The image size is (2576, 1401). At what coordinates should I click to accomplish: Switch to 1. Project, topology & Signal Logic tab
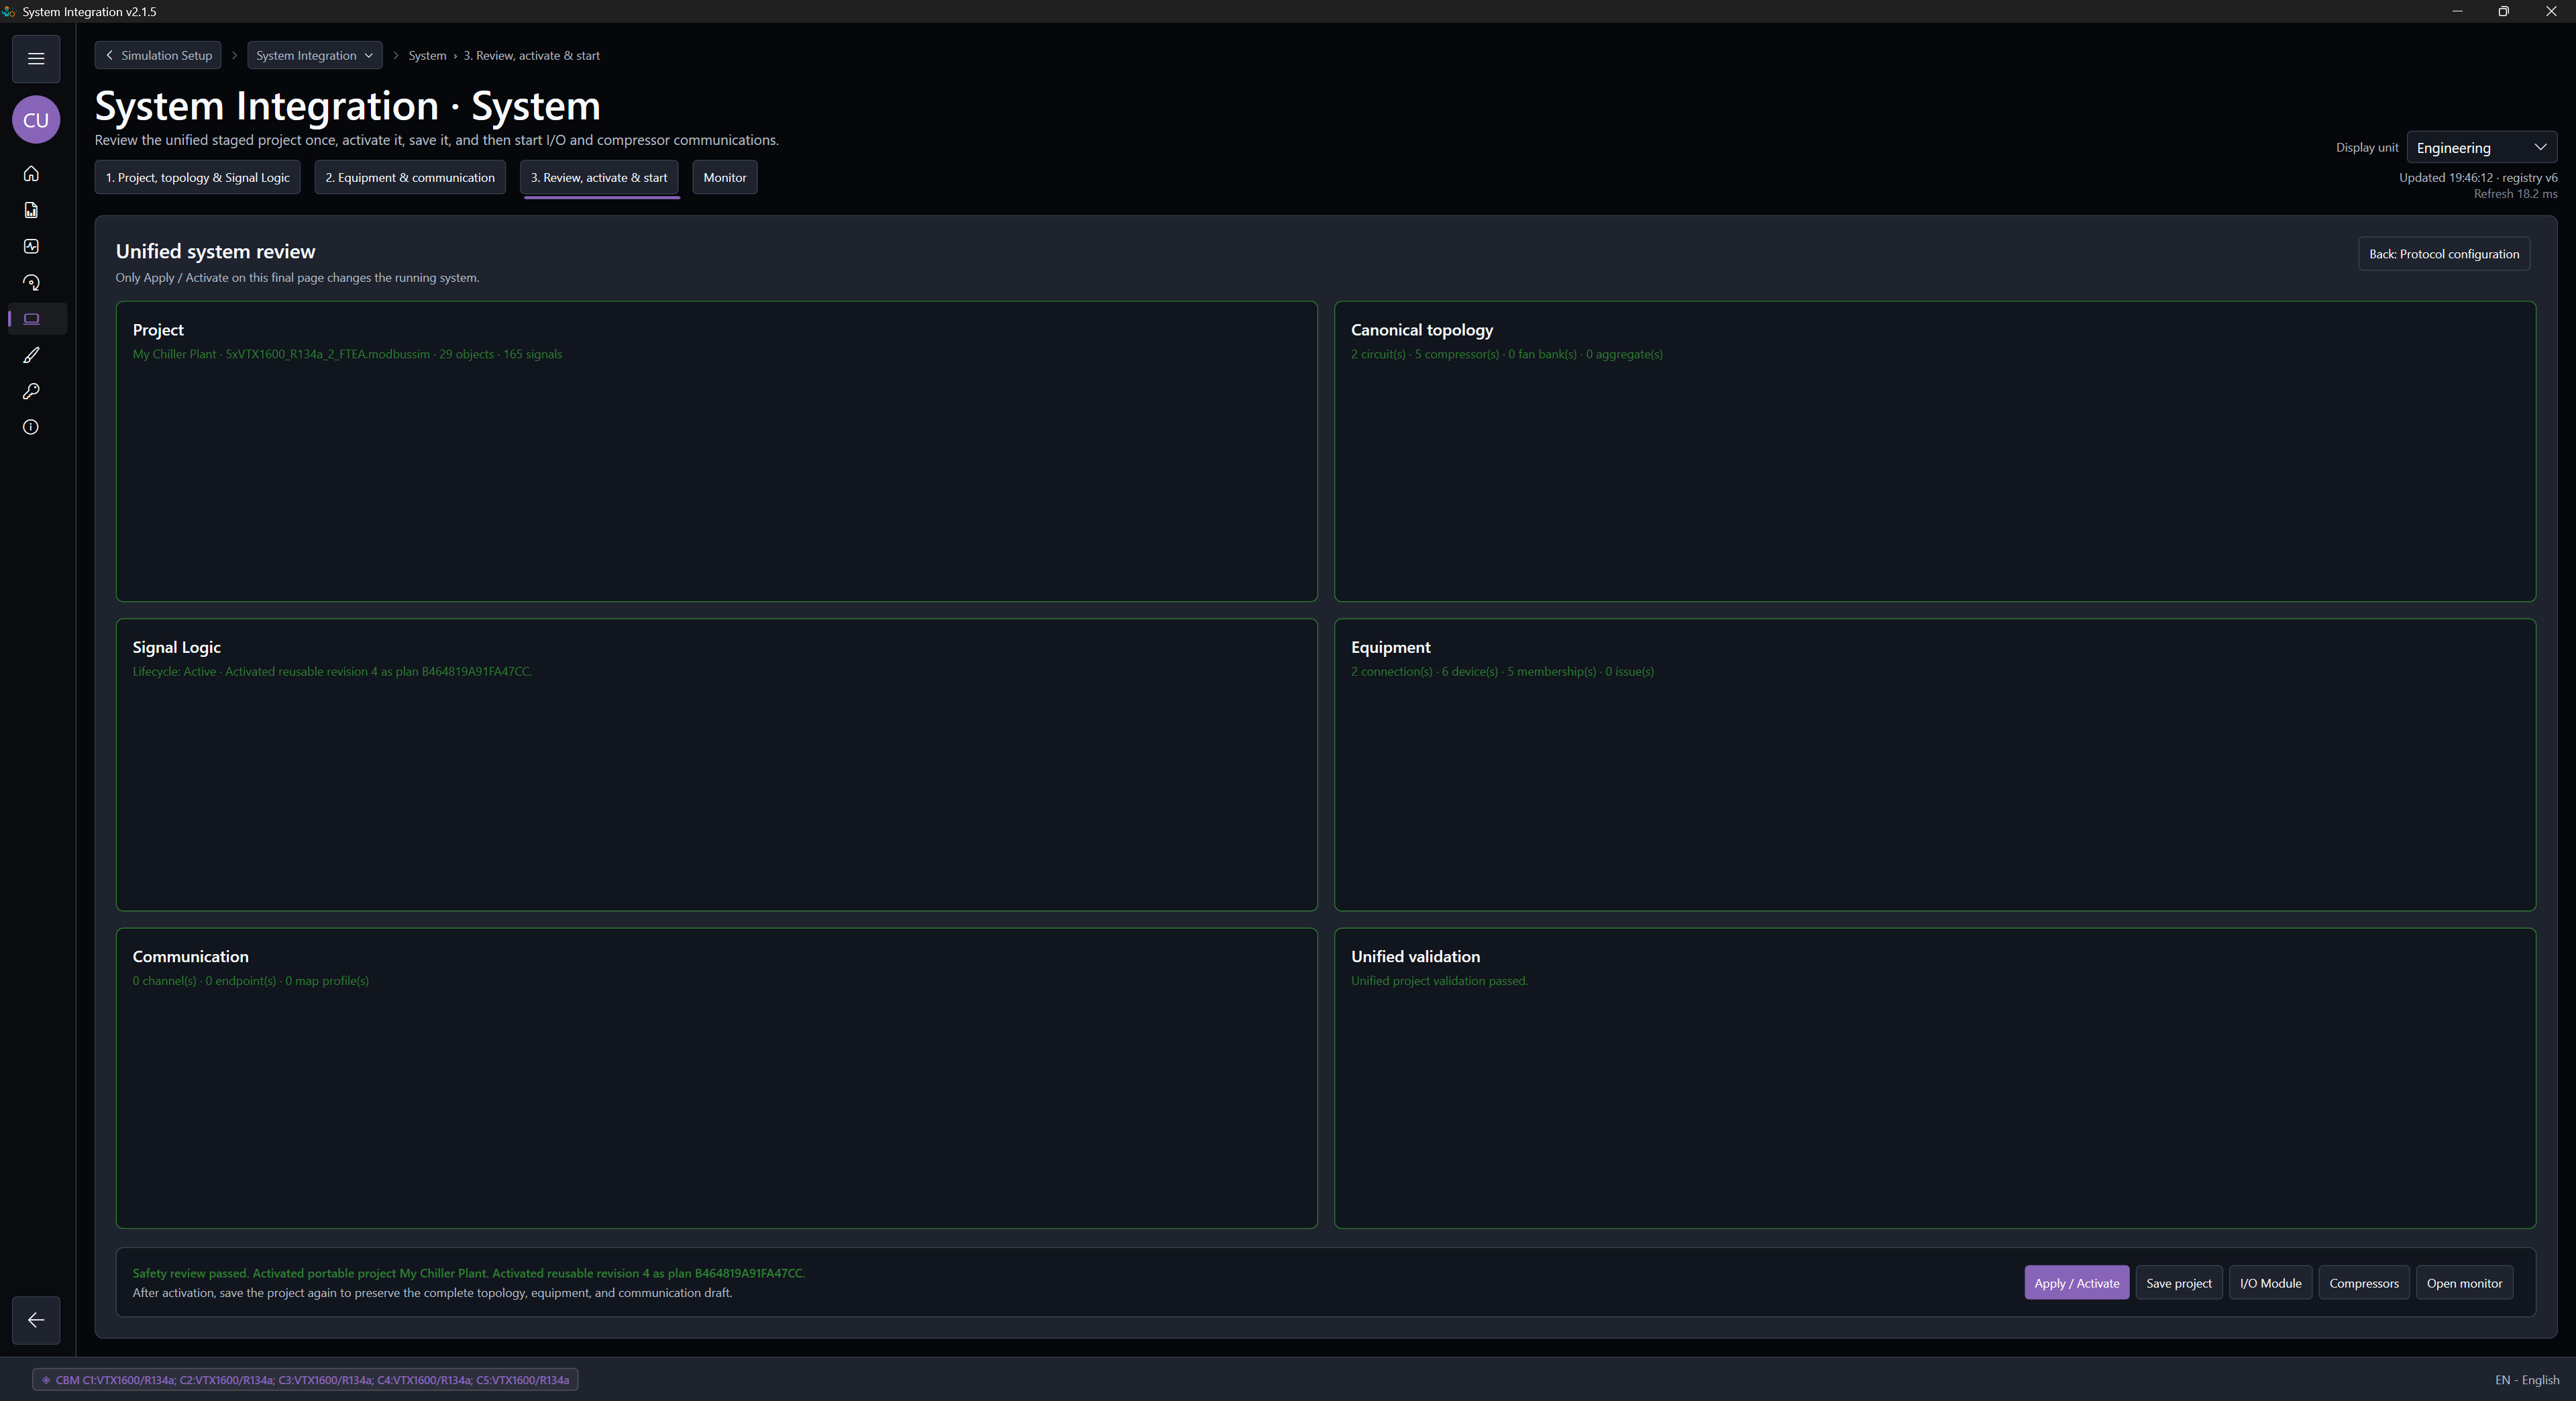(198, 177)
